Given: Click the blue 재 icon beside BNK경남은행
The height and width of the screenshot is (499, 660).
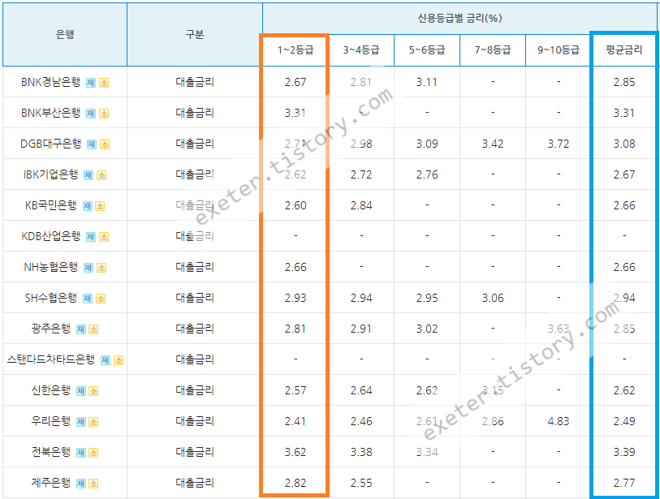Looking at the screenshot, I should point(90,83).
